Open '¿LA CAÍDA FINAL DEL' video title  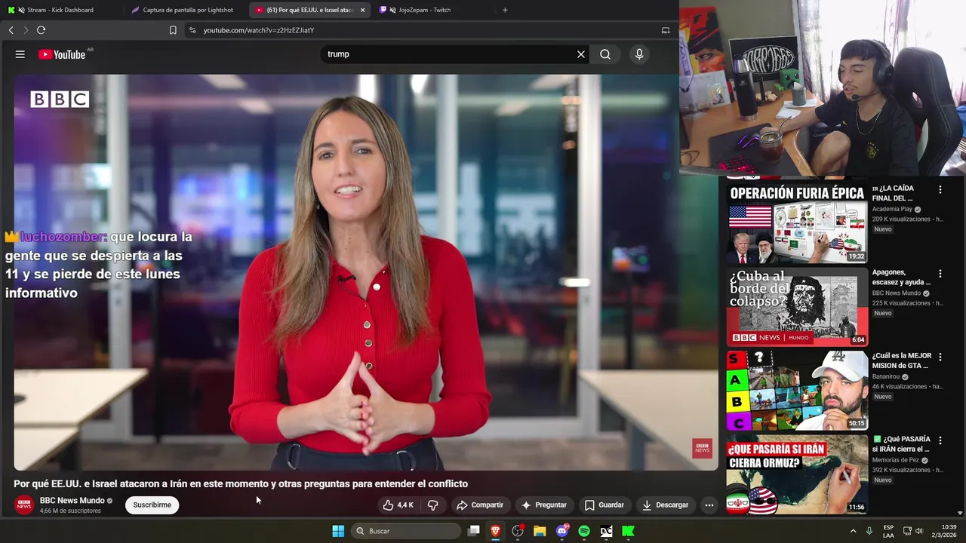(x=893, y=193)
